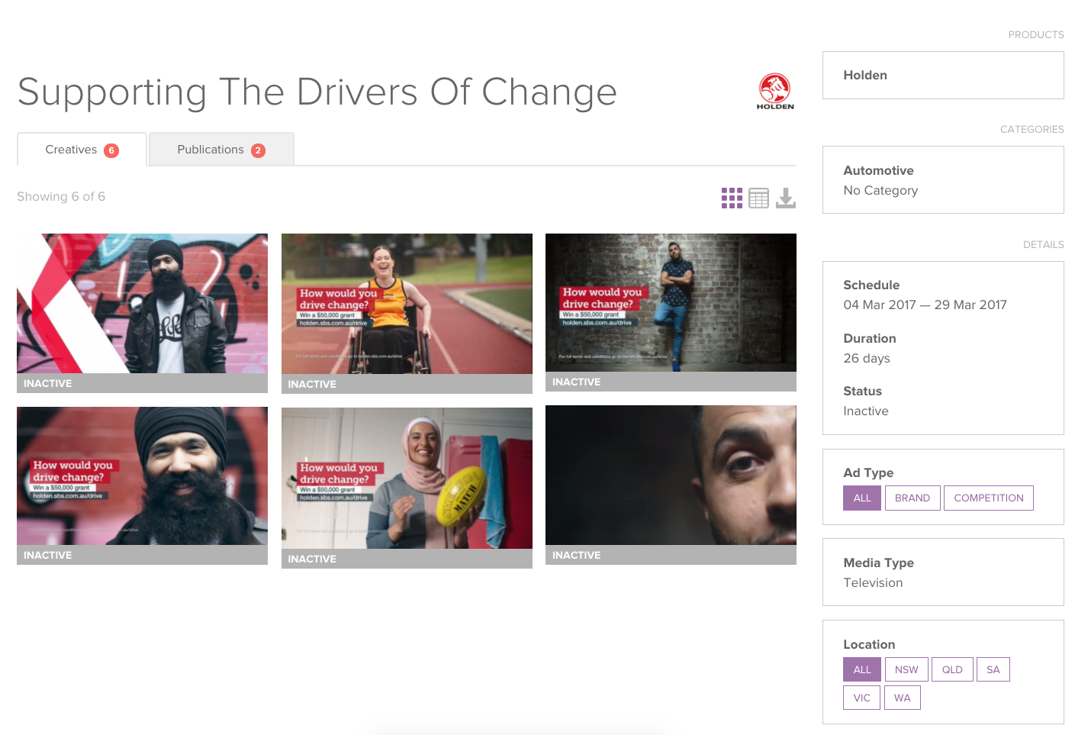
Task: Click the '26 days' duration value
Action: (x=867, y=358)
